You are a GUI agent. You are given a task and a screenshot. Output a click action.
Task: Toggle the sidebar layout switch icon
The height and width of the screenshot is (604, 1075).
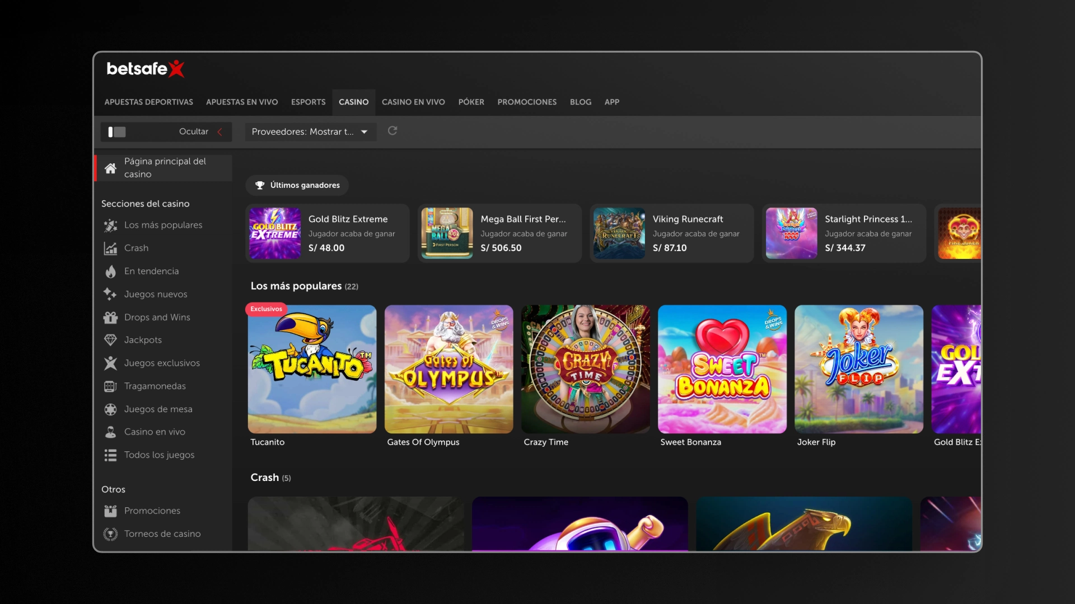point(117,132)
